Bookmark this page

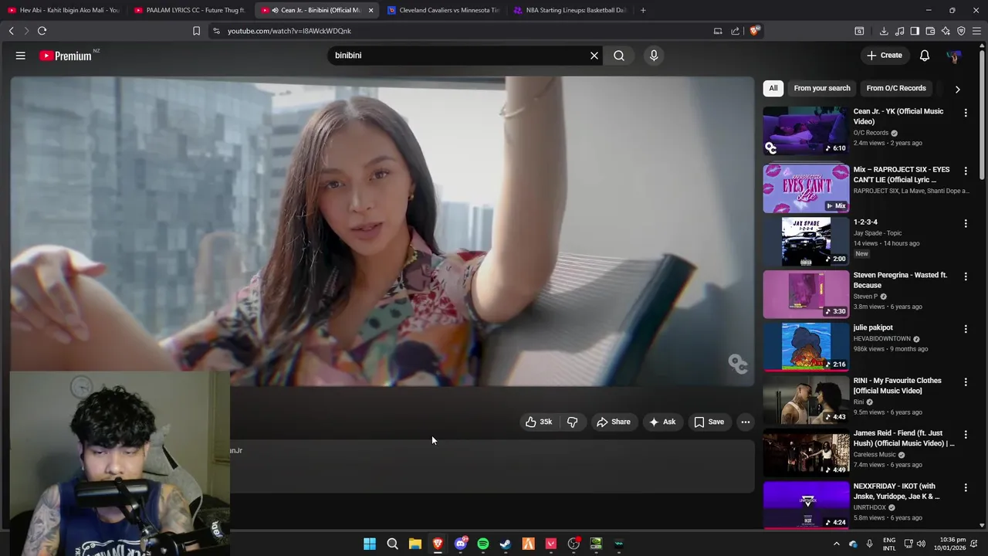point(196,31)
